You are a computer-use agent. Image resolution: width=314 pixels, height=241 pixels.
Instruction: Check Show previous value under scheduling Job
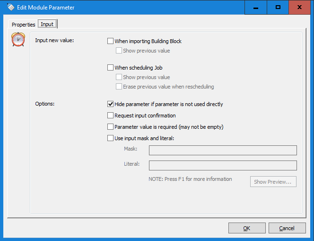pos(119,77)
